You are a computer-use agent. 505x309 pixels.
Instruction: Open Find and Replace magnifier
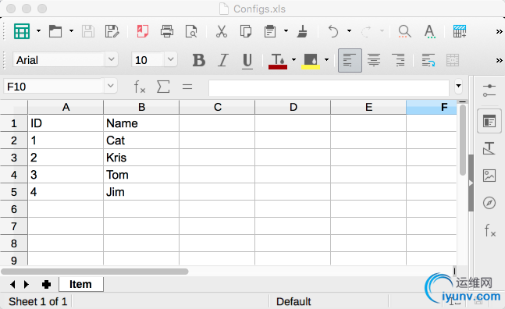(404, 31)
